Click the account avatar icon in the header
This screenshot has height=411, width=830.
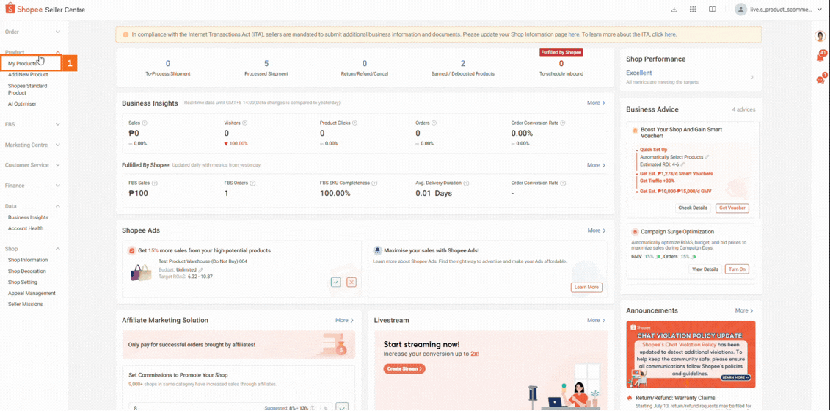click(740, 10)
